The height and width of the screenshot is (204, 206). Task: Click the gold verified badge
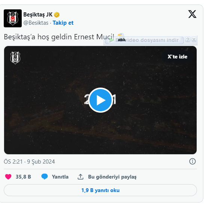coord(57,15)
